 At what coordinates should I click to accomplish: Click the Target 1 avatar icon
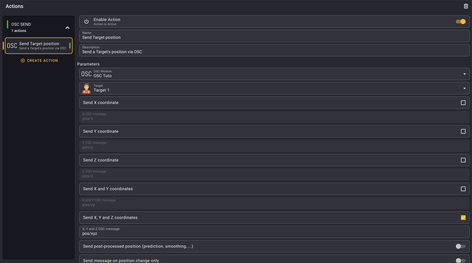[x=86, y=88]
